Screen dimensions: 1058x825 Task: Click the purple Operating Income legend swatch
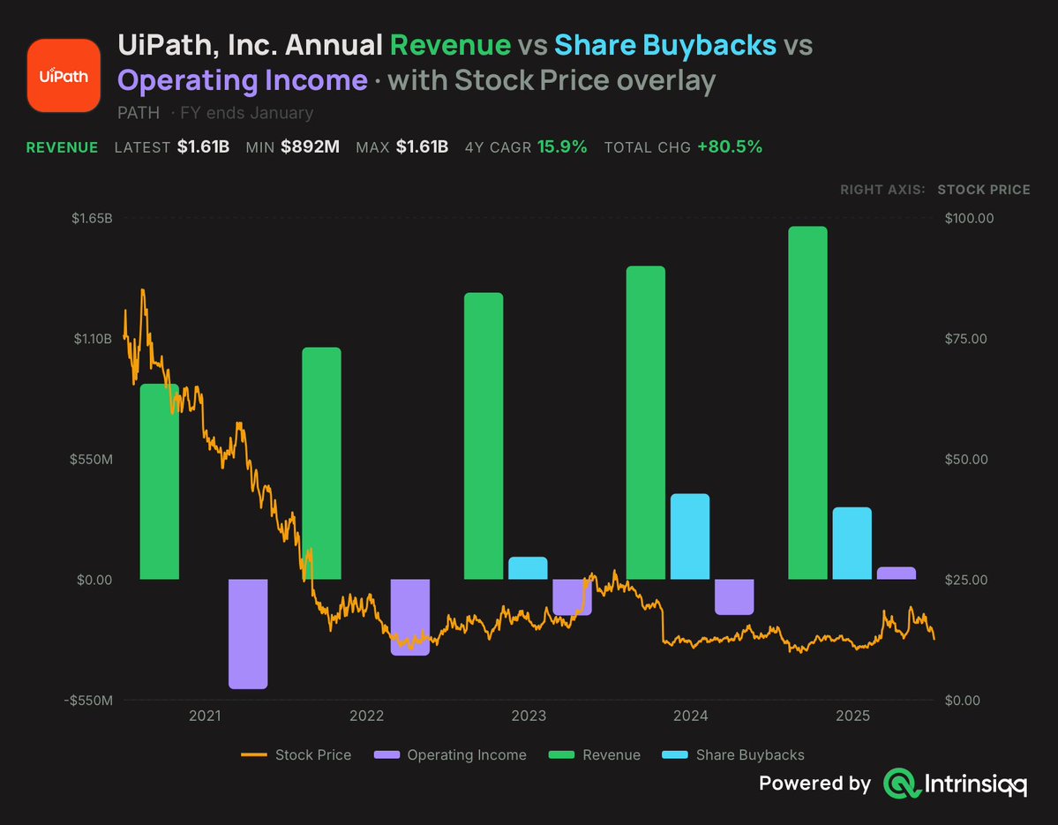[x=386, y=754]
